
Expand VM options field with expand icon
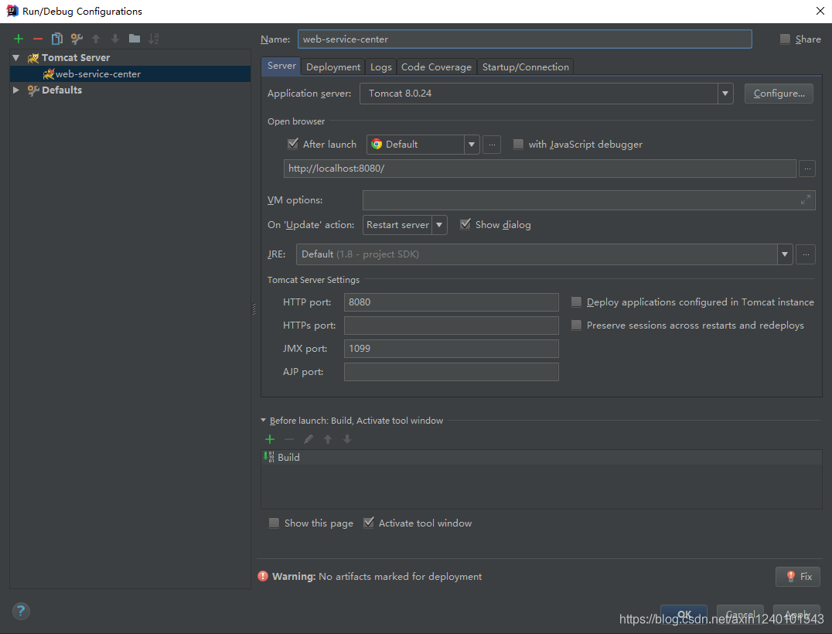coord(806,200)
